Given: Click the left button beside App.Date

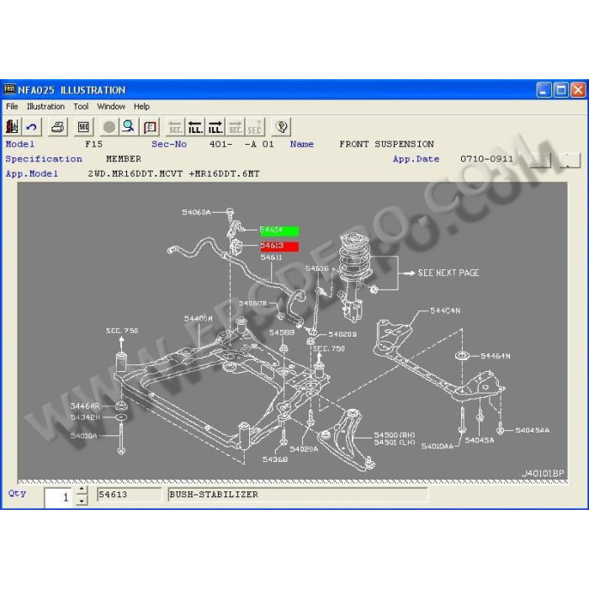Looking at the screenshot, I should 540,160.
